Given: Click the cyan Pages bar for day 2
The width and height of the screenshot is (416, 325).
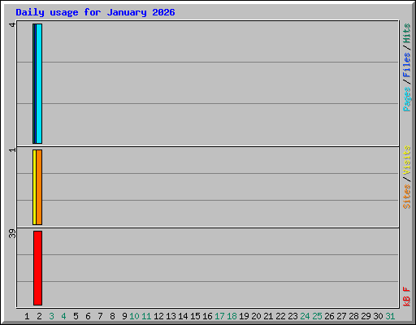Looking at the screenshot, I should [x=39, y=84].
